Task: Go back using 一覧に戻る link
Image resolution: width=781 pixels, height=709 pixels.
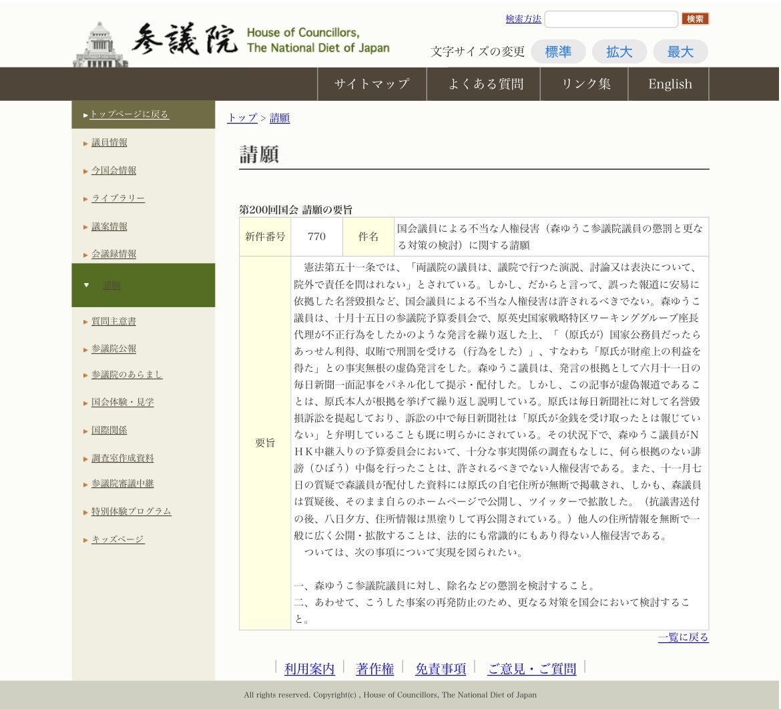Action: tap(683, 638)
